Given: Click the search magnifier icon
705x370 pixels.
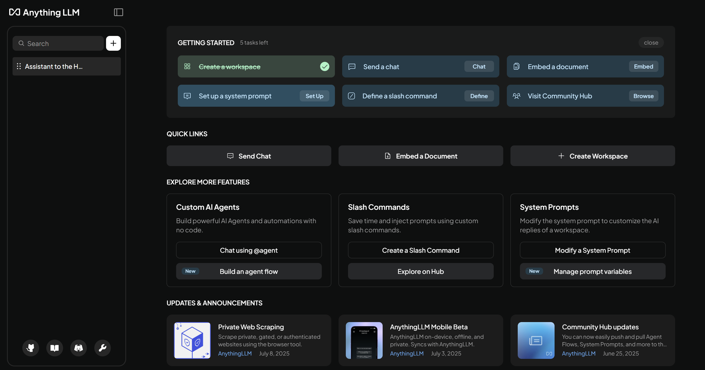Looking at the screenshot, I should pyautogui.click(x=21, y=43).
